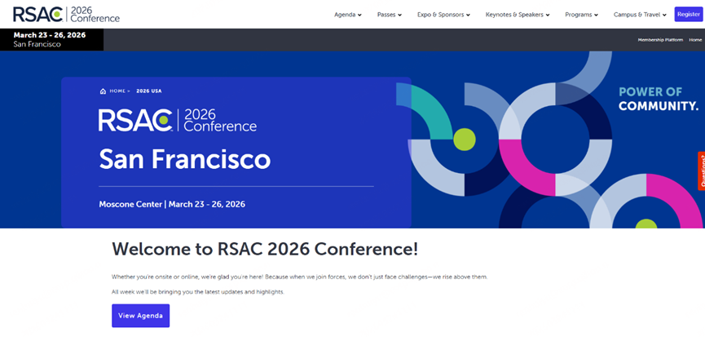Open the orange Questions? side tab
This screenshot has height=337, width=705.
tap(701, 171)
